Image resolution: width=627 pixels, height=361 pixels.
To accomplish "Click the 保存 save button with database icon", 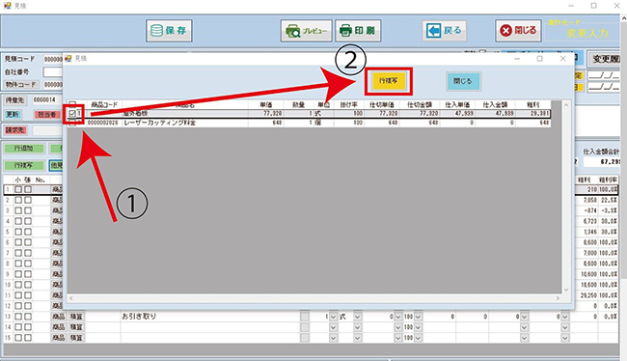I will tap(169, 31).
